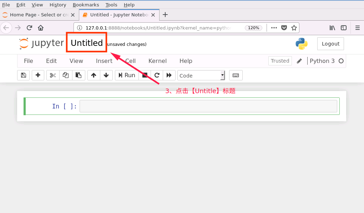Viewport: 364px width, 213px height.
Task: Switch to the Home Page browser tab
Action: 39,15
